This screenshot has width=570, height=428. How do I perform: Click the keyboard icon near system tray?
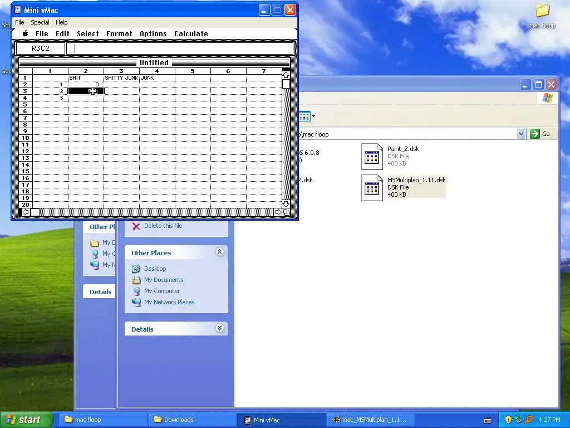[x=488, y=420]
